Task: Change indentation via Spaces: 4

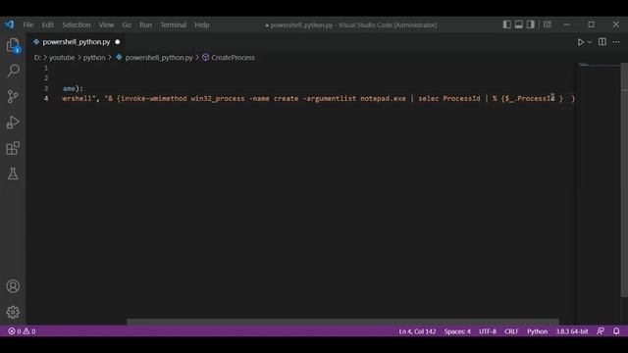Action: pyautogui.click(x=457, y=331)
